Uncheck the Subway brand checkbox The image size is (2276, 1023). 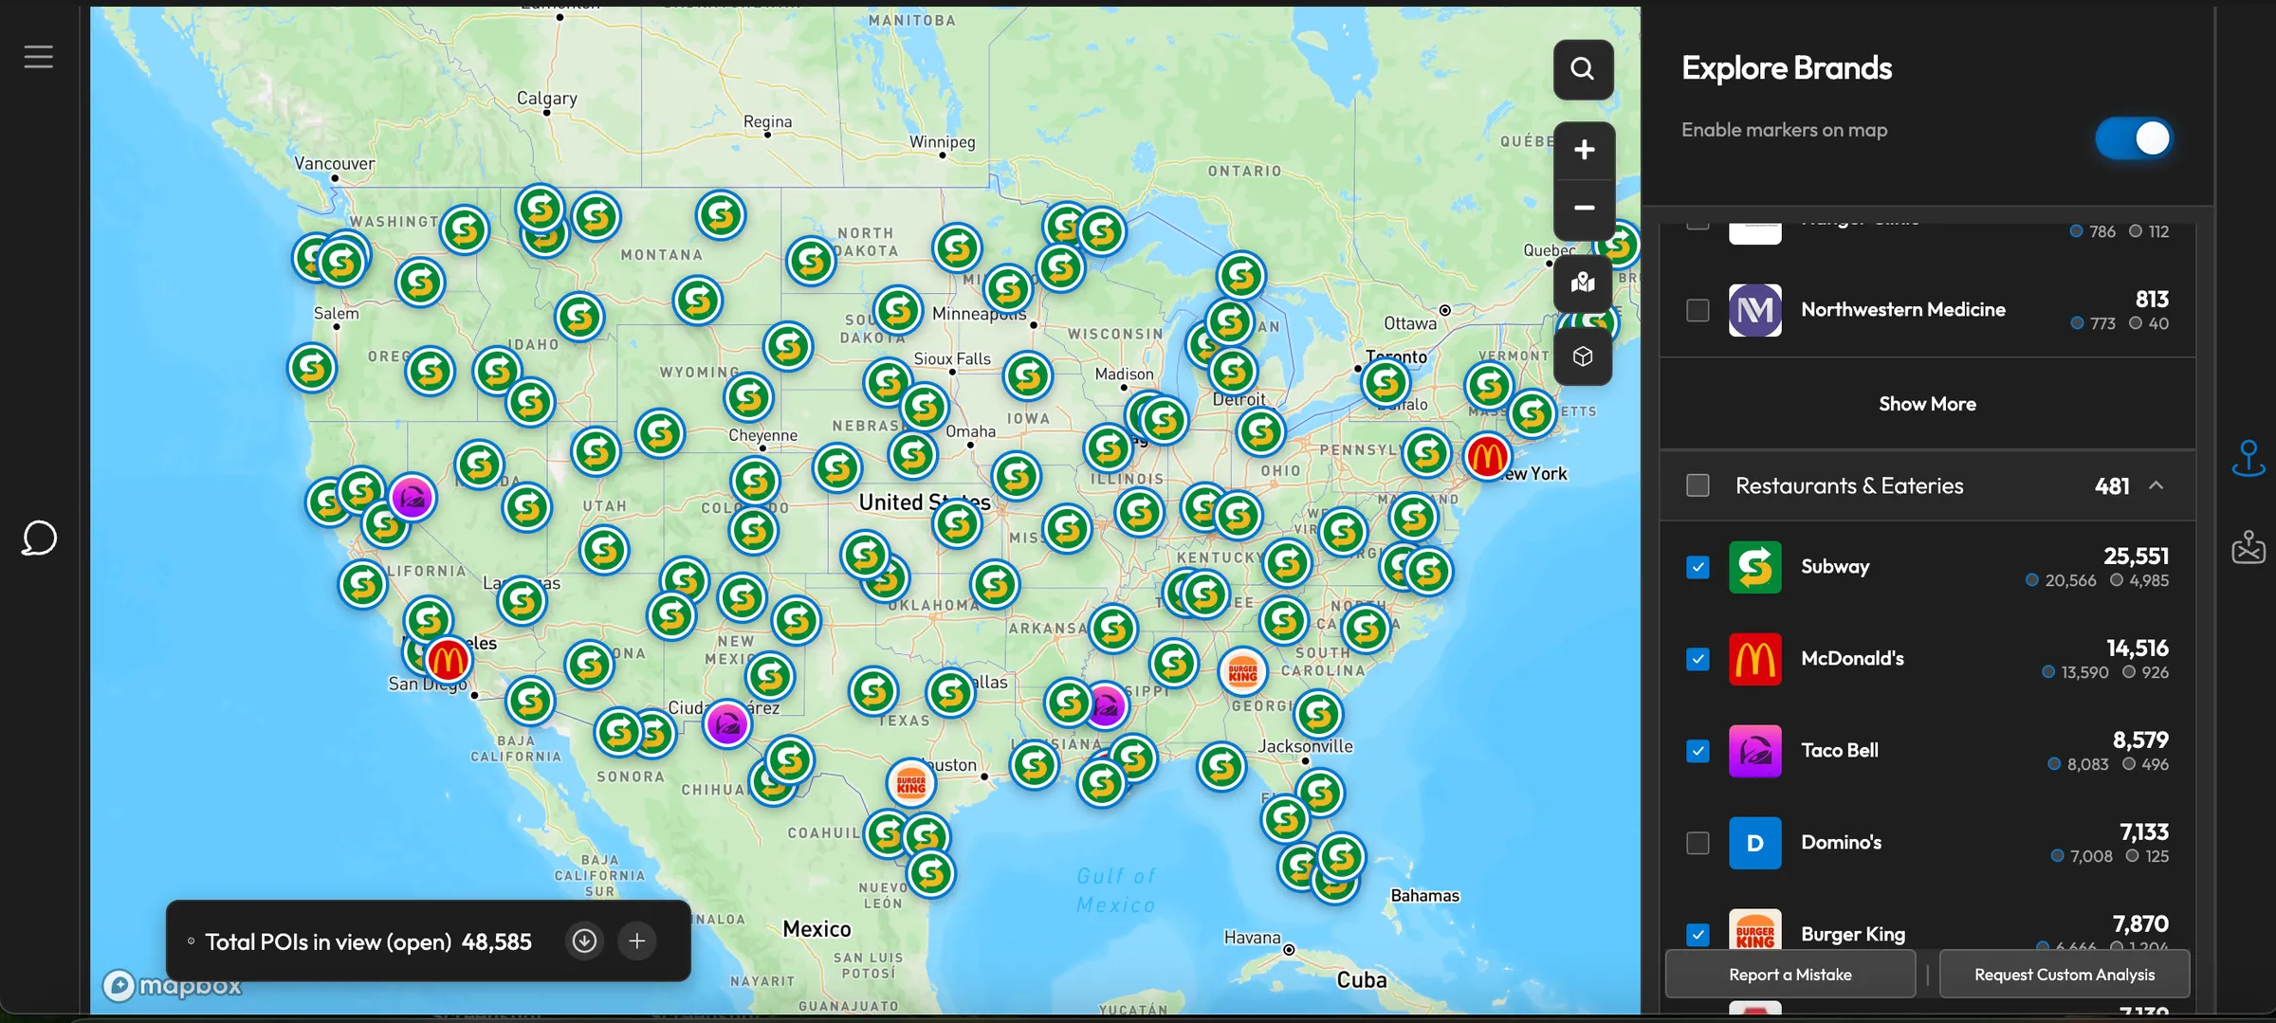pos(1698,566)
